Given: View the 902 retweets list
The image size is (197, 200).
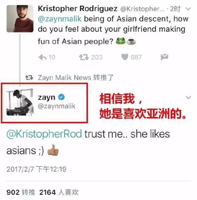Looking at the screenshot, I should (21, 192).
